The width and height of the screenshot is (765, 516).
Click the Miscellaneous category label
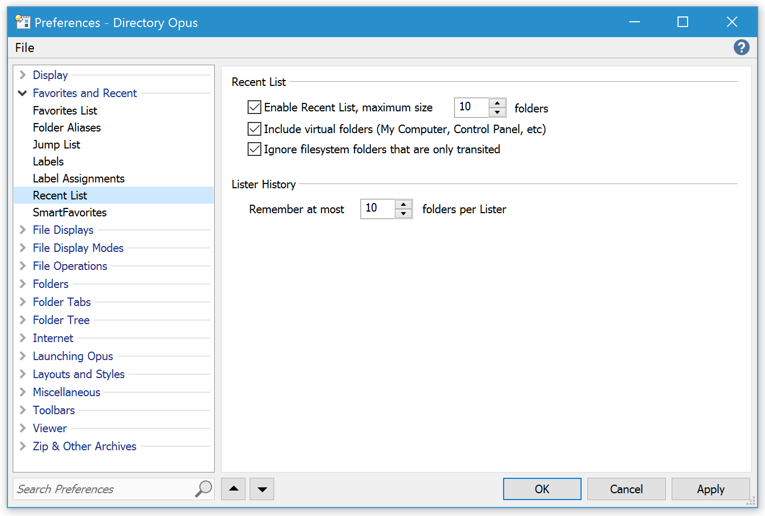pos(66,392)
